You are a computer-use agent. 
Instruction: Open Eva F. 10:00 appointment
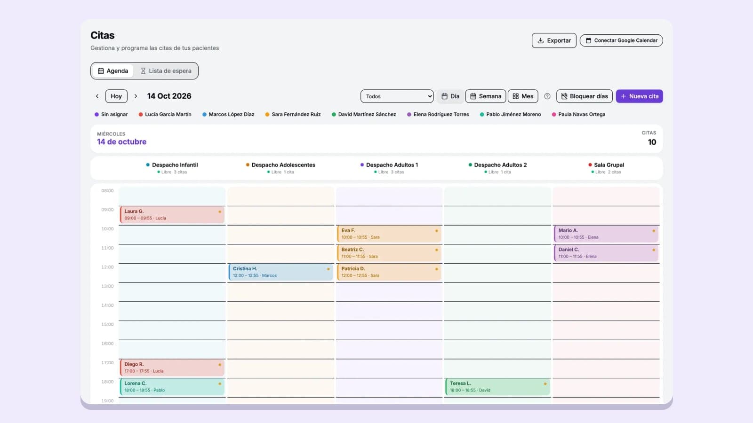[x=389, y=234]
